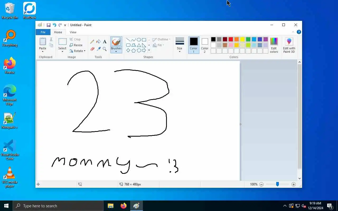Activate Color 2 background box

[205, 45]
